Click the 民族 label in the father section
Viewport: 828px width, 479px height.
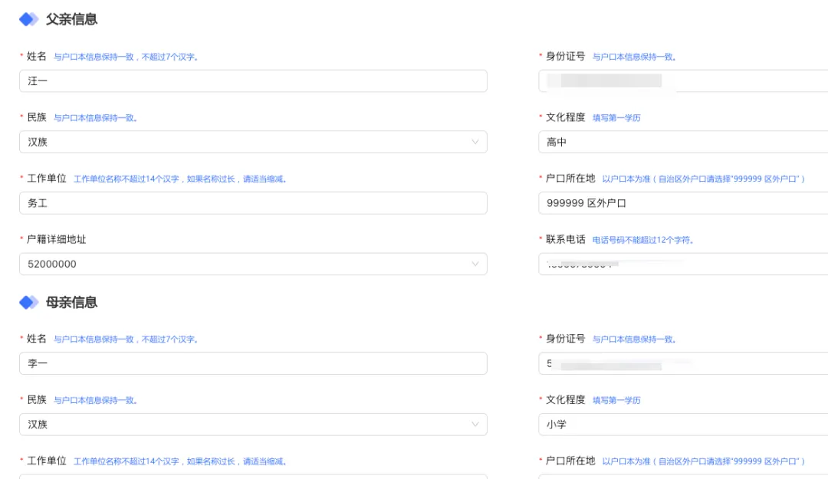[x=37, y=117]
